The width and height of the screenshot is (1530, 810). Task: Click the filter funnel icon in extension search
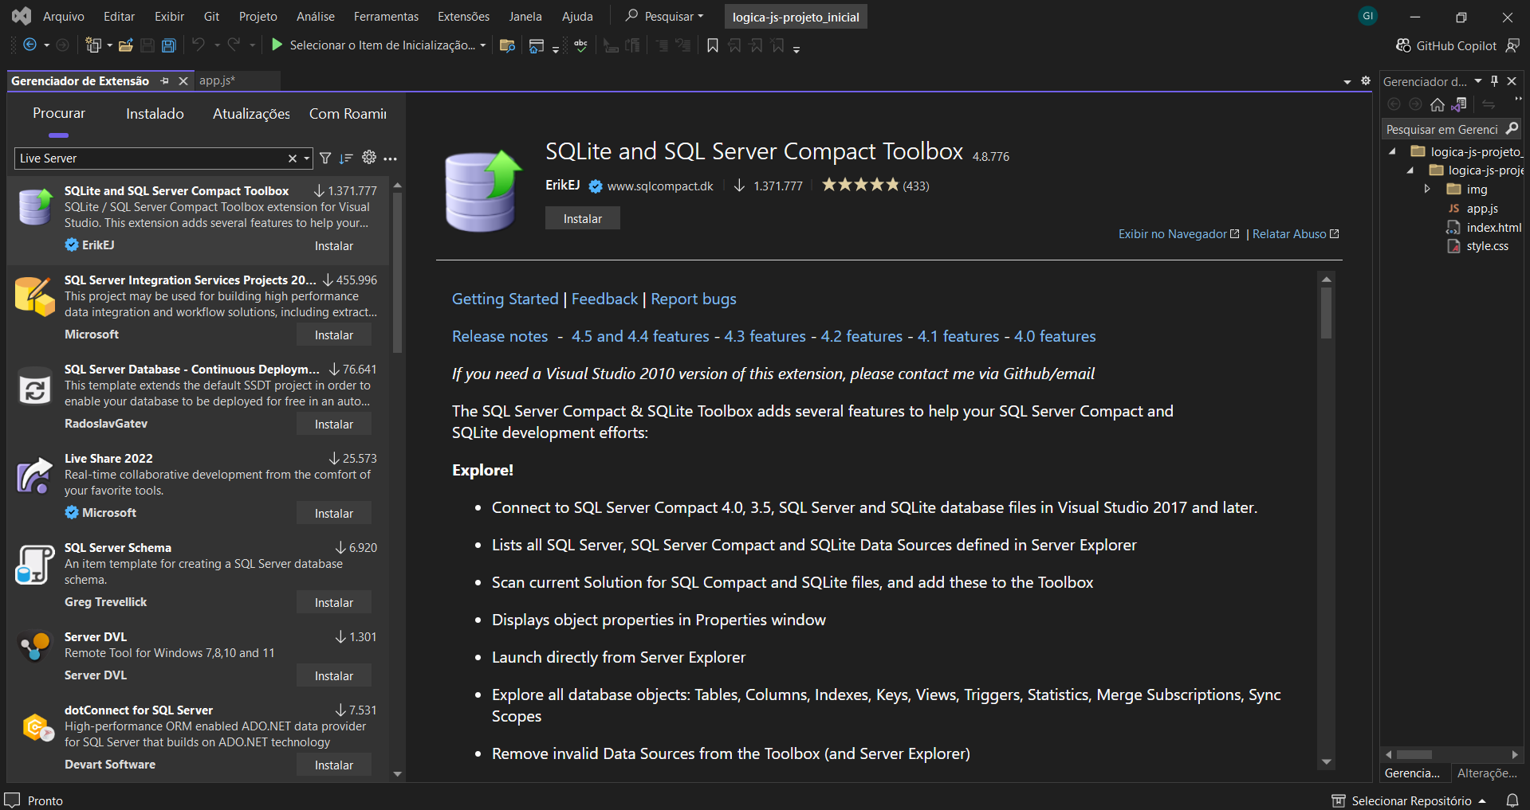(325, 158)
